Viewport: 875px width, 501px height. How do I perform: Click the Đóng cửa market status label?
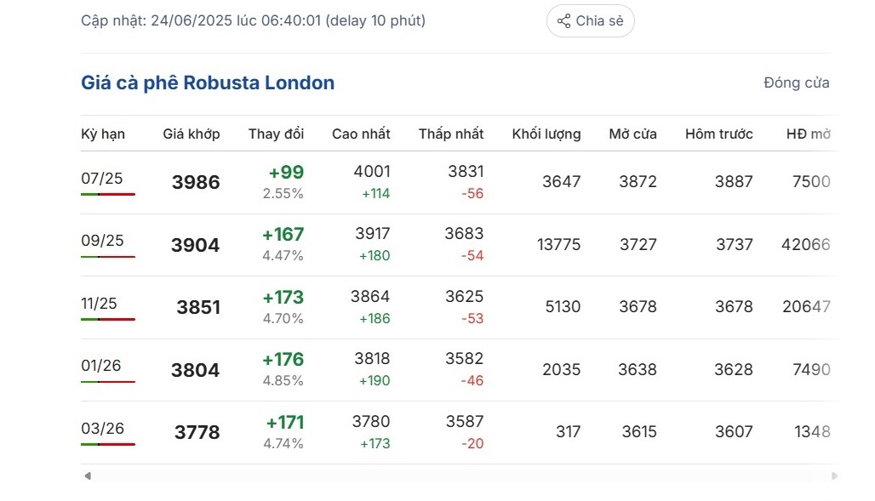[x=797, y=83]
